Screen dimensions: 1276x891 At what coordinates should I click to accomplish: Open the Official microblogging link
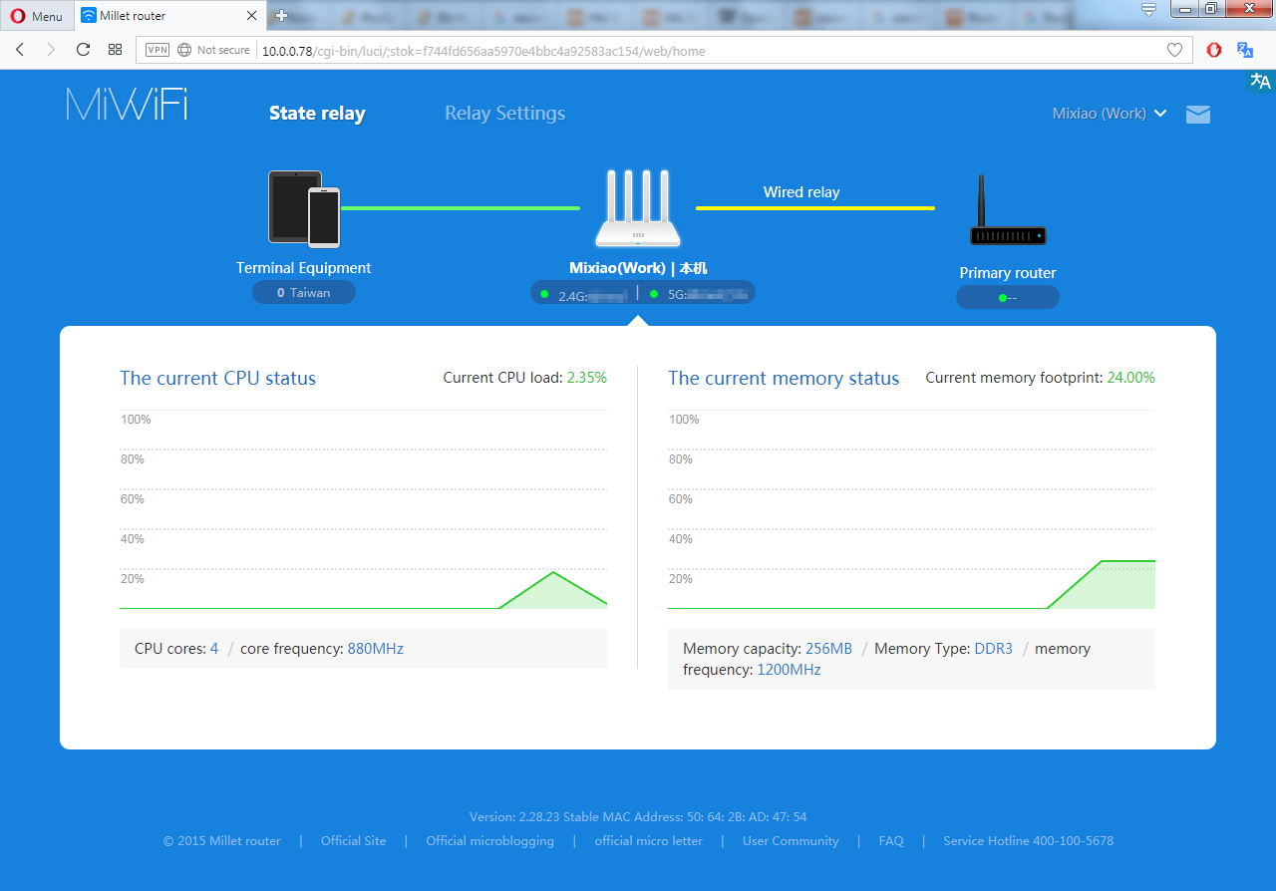point(489,841)
